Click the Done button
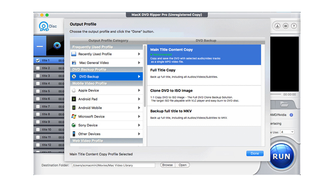This screenshot has height=187, width=334. click(255, 153)
